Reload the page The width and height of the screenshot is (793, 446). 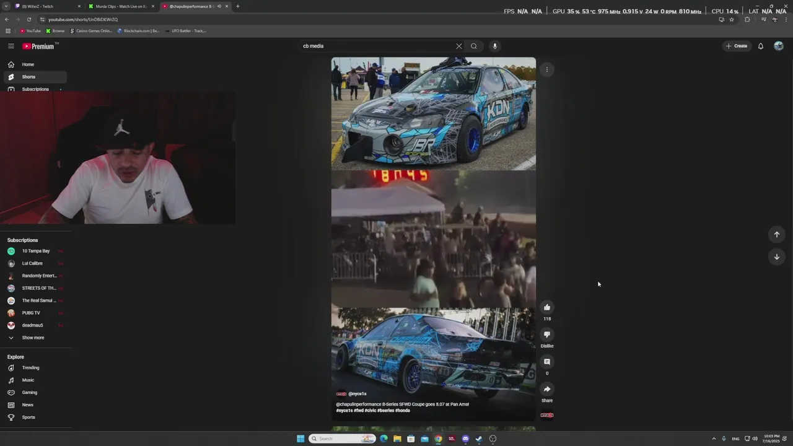28,19
